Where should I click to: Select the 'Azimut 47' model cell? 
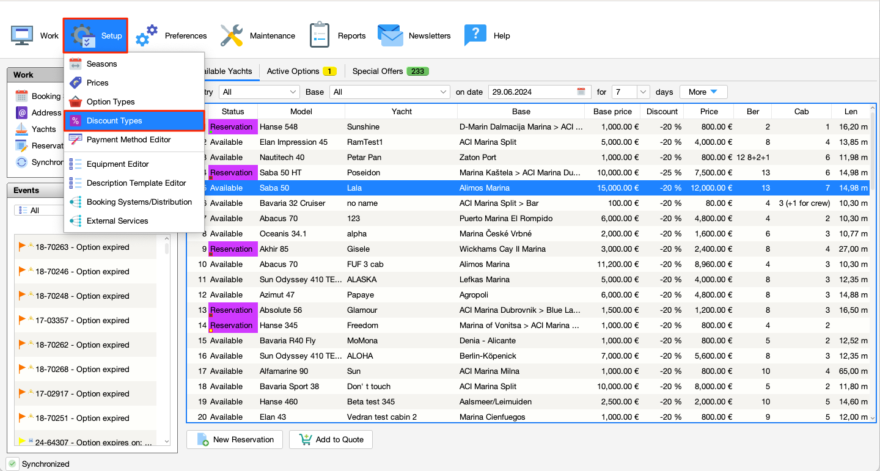coord(301,295)
